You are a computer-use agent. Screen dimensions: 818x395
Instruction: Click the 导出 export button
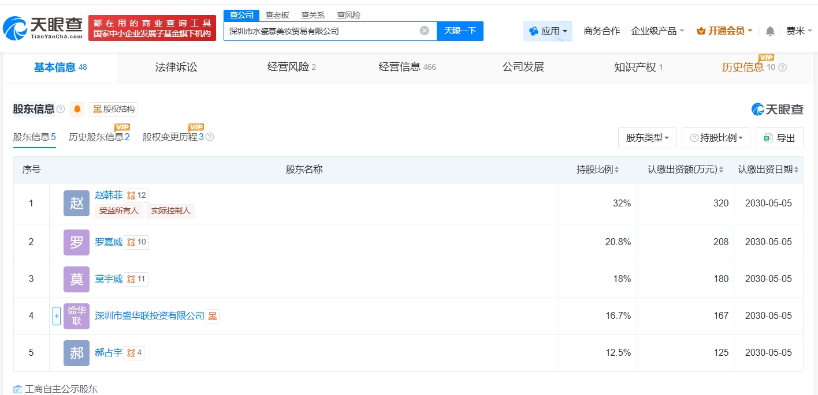[779, 138]
